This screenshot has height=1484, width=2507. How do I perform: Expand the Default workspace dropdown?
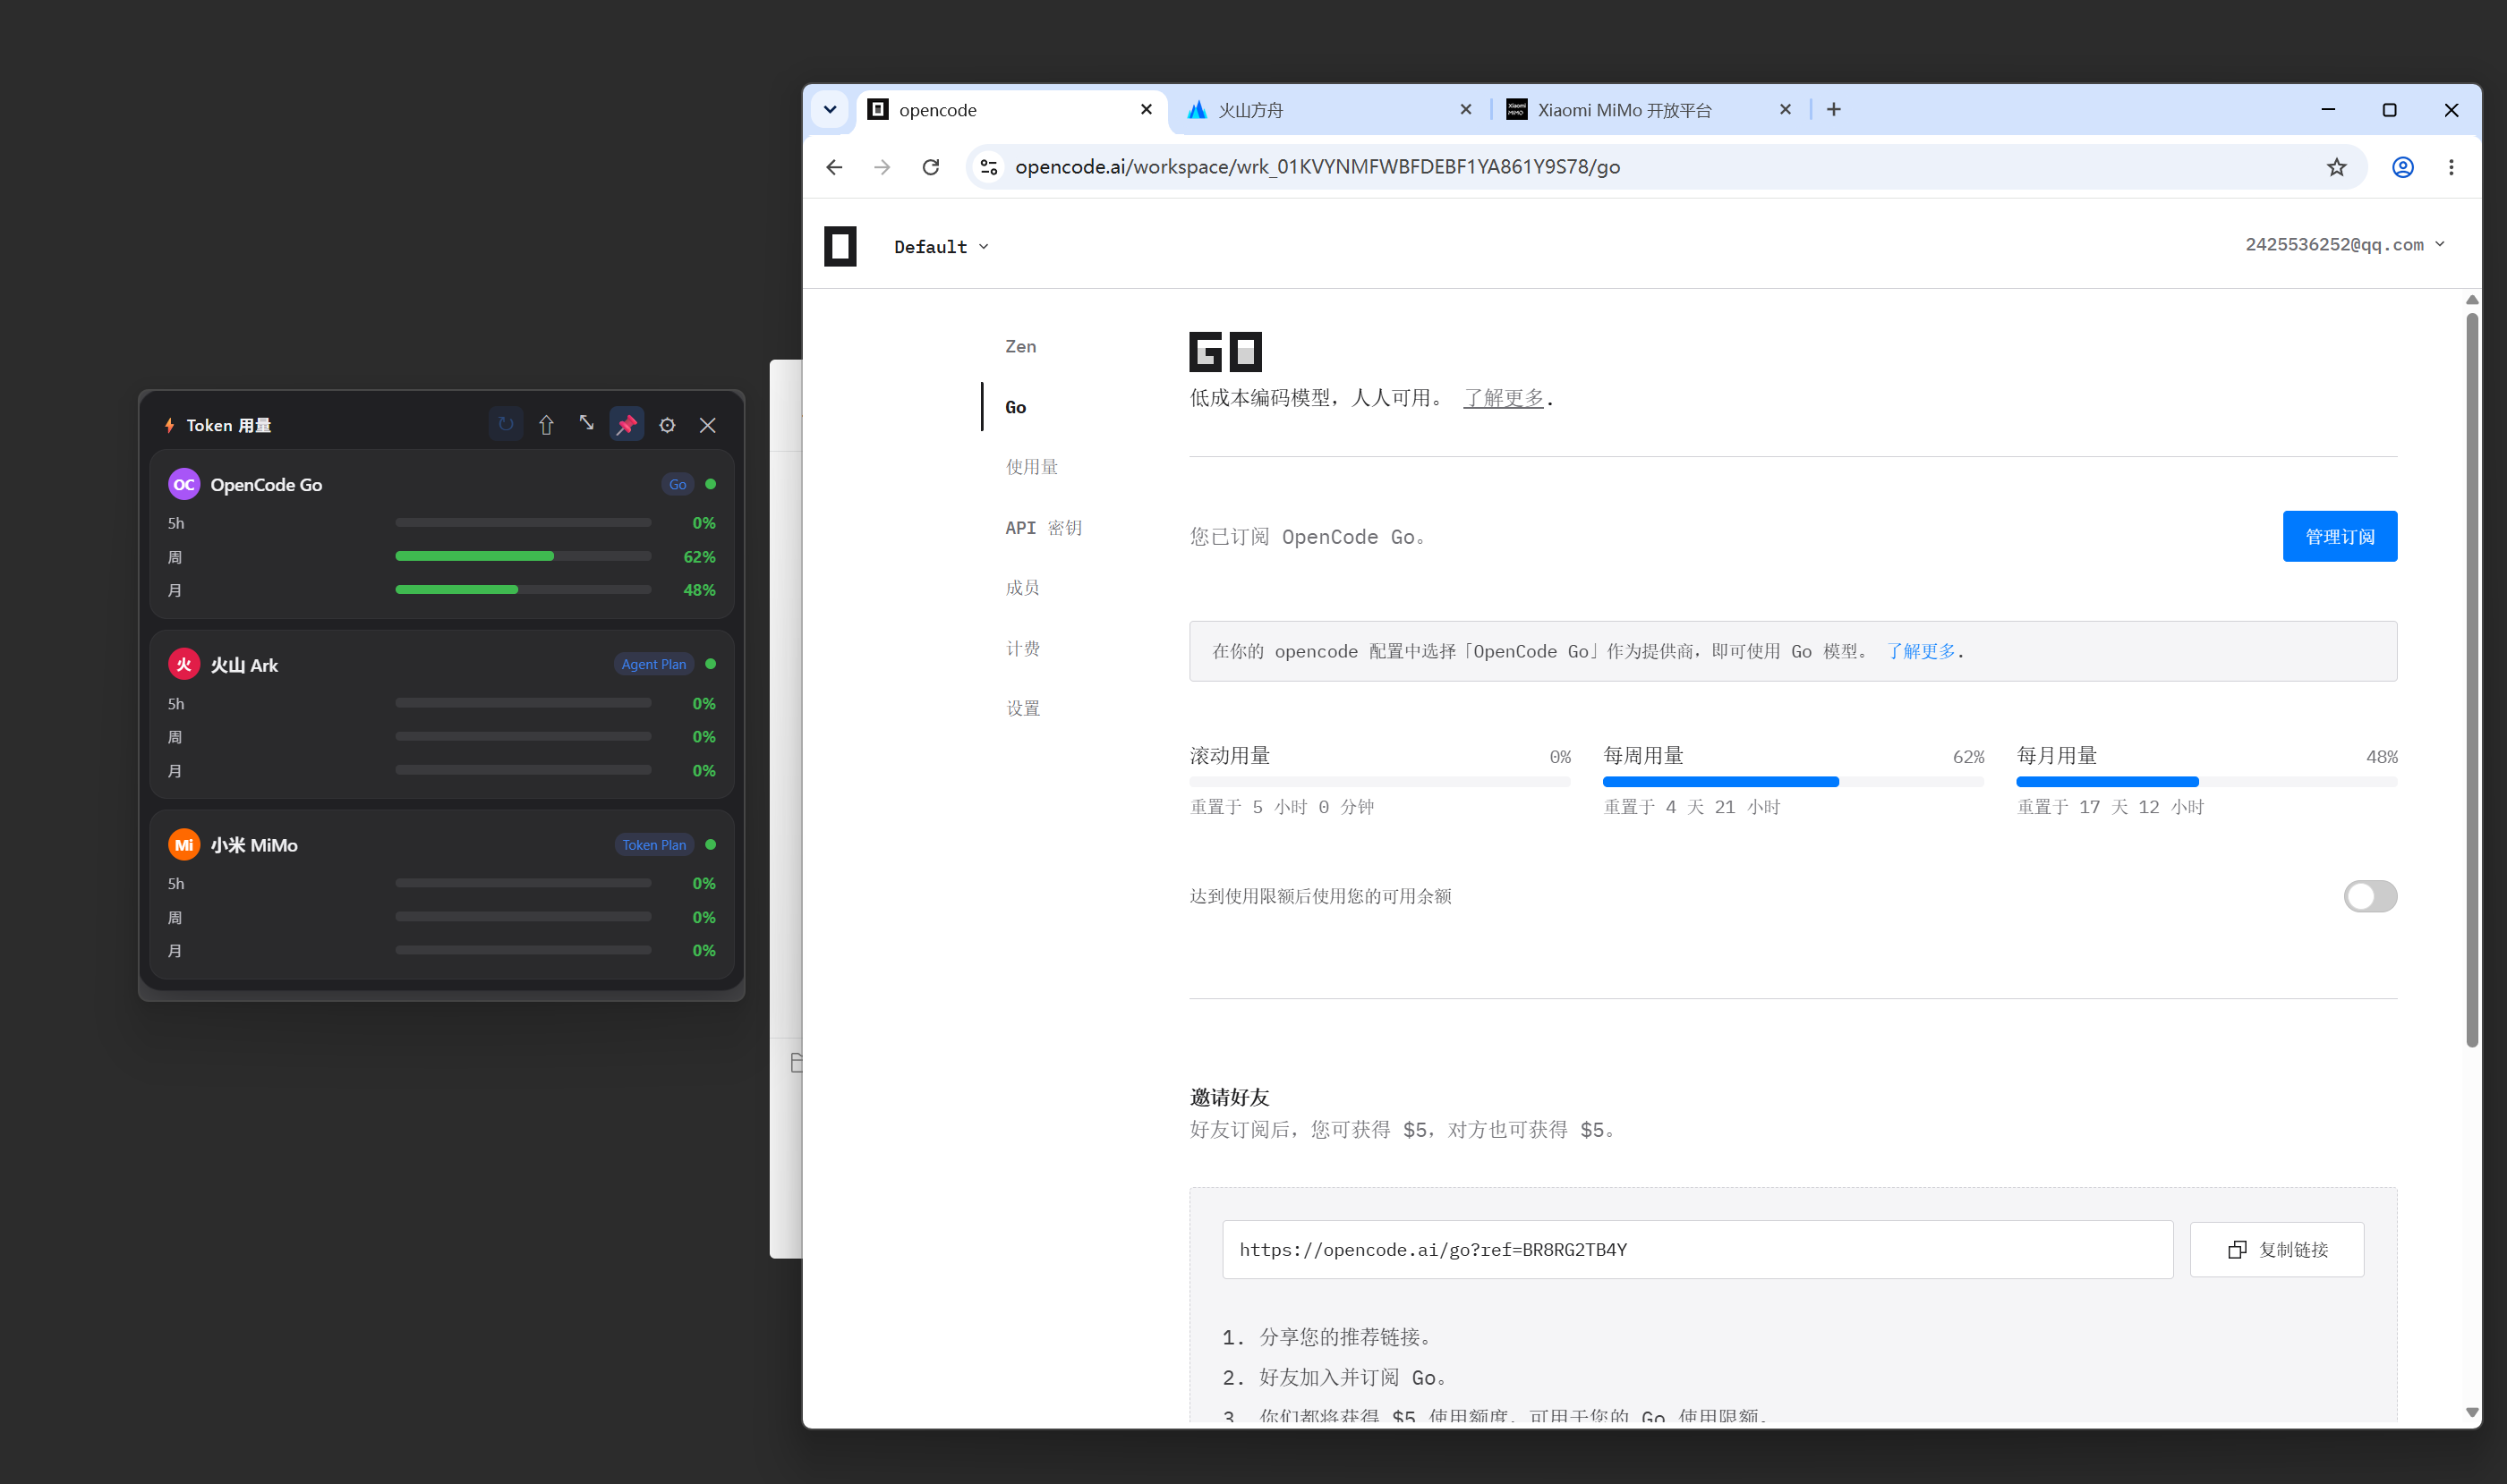[x=941, y=247]
